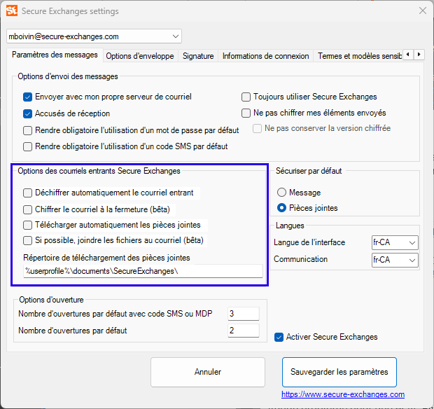Click the Secure Exchanges app logo icon

point(12,11)
